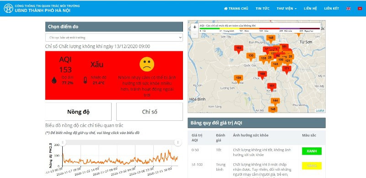The height and width of the screenshot is (178, 366).
Task: Open the TIN TỨC news menu
Action: 262,8
